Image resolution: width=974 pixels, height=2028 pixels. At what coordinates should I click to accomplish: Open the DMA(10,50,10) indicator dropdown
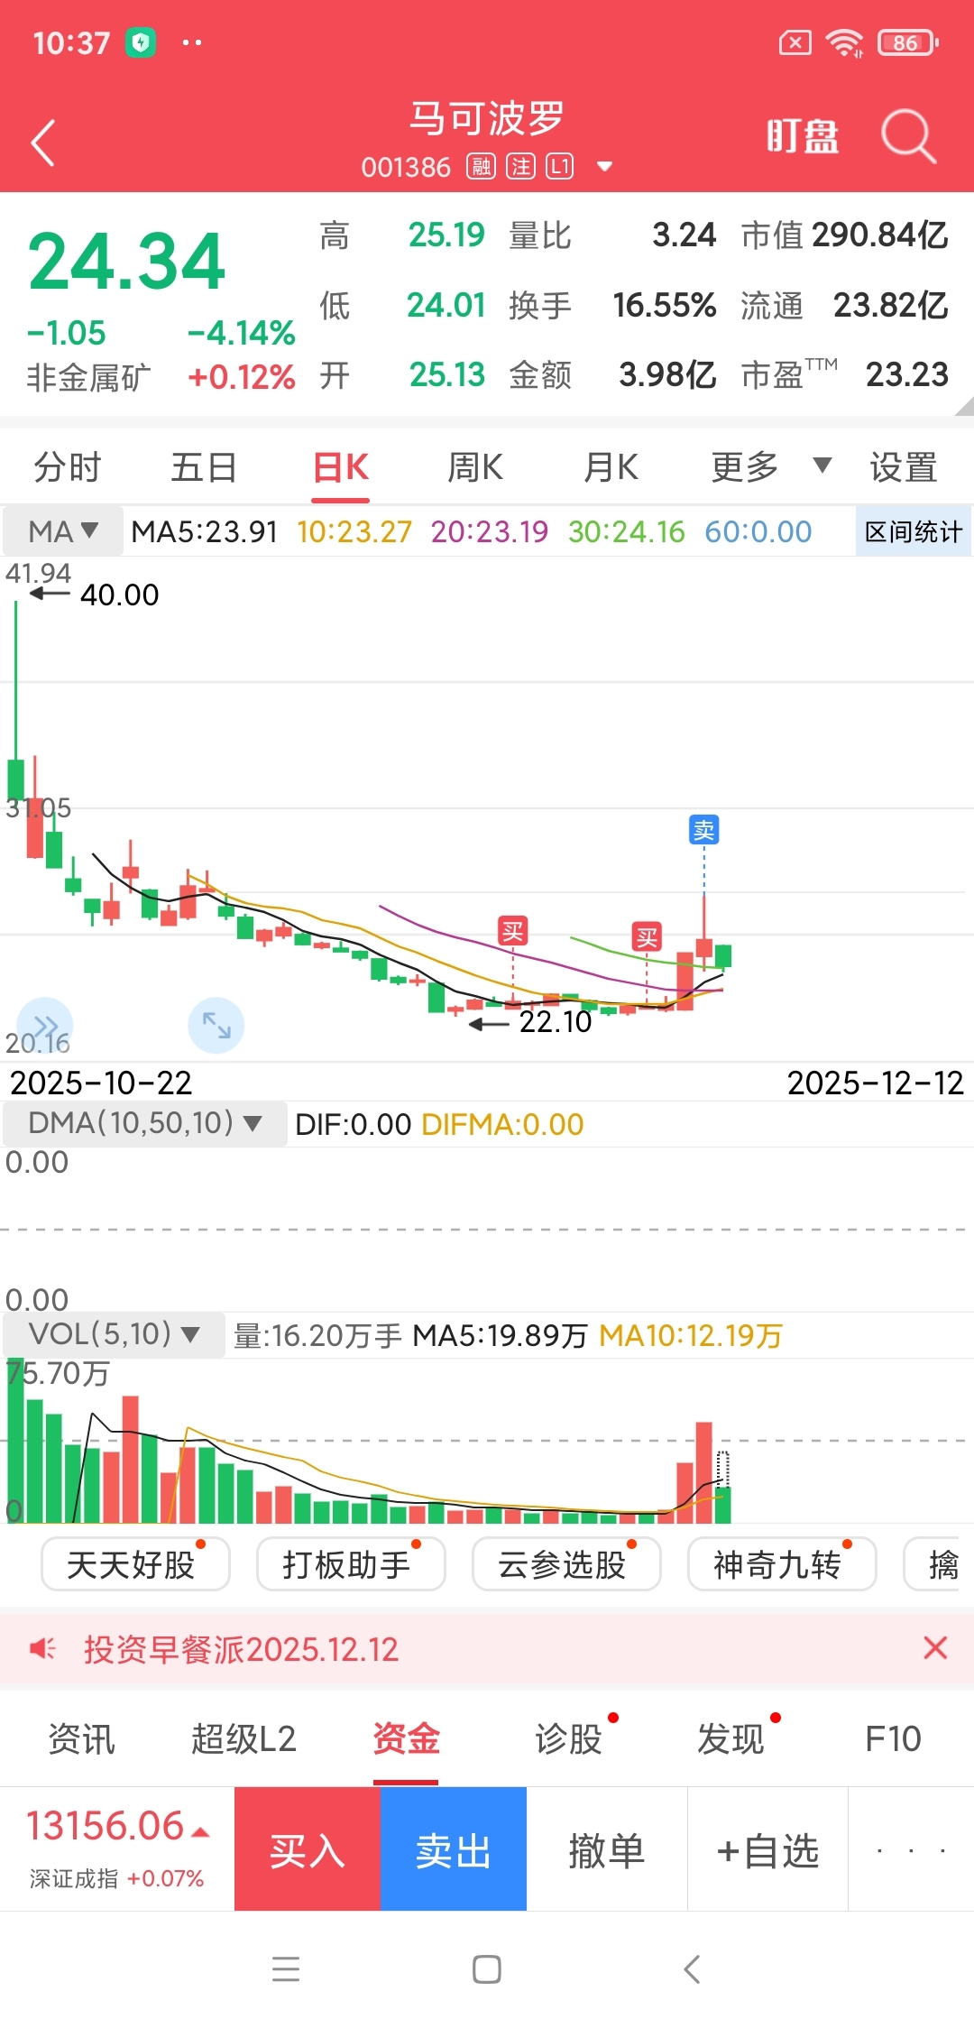coord(145,1123)
